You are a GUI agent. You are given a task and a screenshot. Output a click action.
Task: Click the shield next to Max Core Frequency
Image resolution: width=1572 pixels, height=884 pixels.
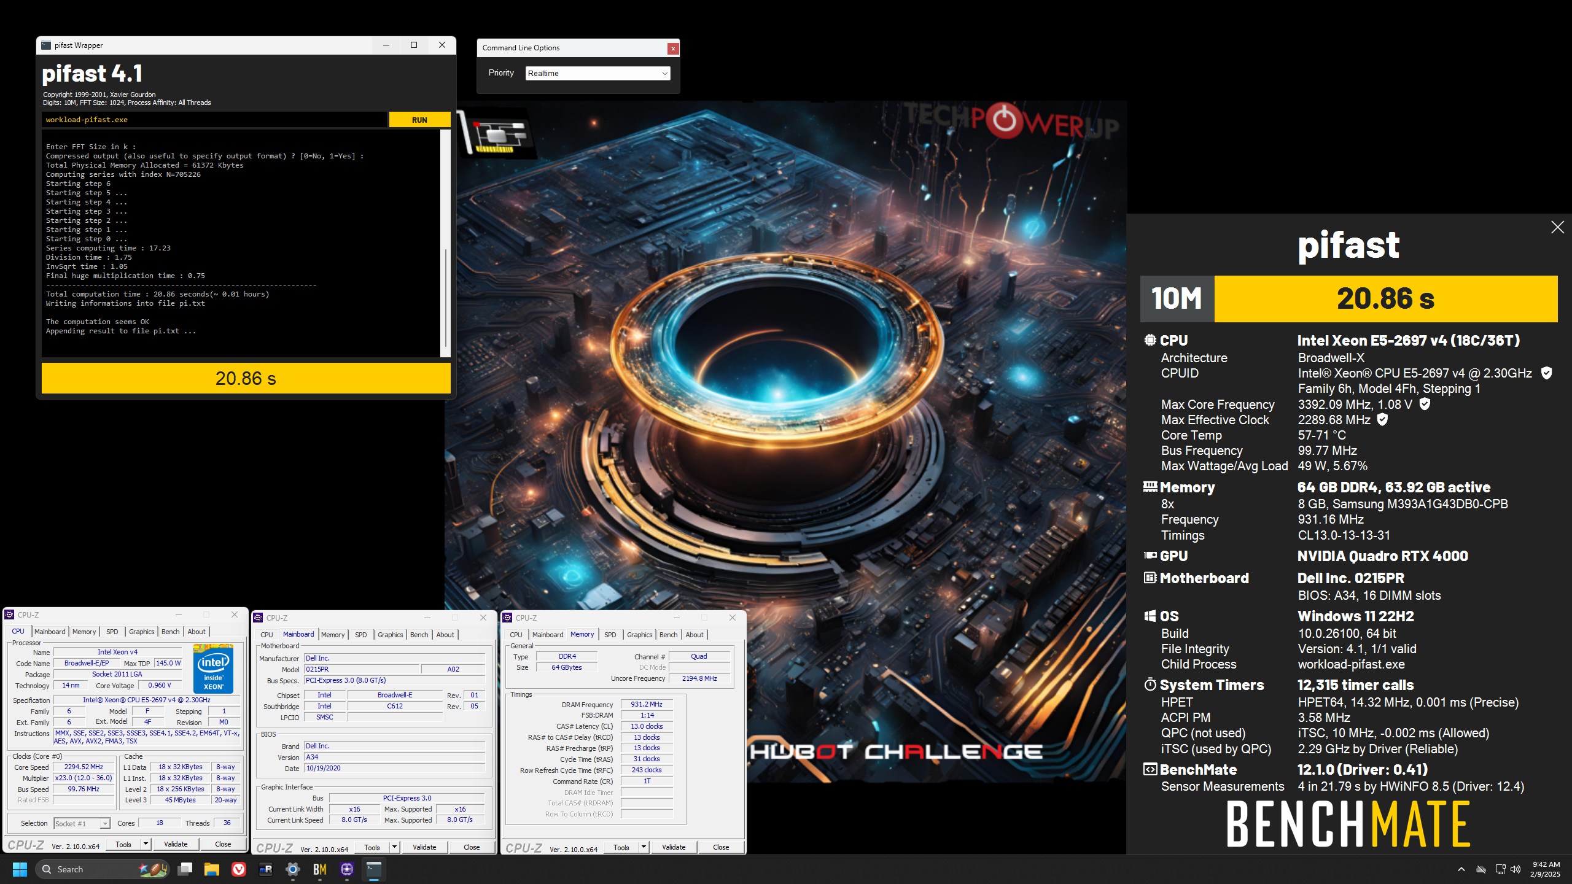[1425, 404]
